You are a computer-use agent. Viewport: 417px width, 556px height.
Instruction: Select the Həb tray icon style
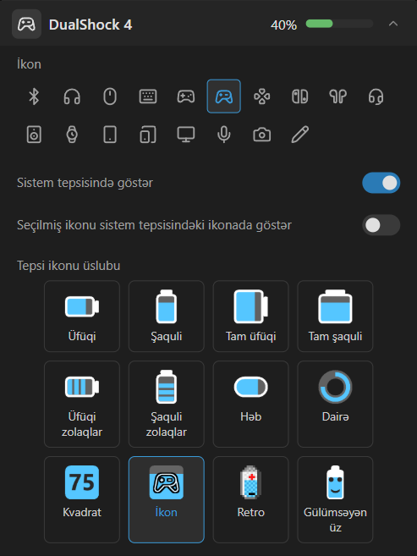[x=251, y=404]
